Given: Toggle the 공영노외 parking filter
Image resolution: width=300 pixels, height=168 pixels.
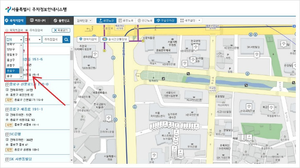Looking at the screenshot, I should [126, 20].
